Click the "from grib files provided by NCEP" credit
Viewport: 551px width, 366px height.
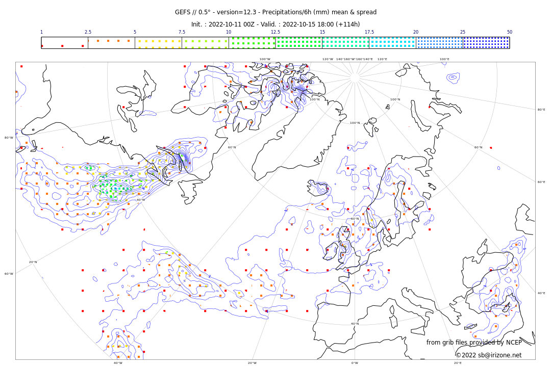474,342
